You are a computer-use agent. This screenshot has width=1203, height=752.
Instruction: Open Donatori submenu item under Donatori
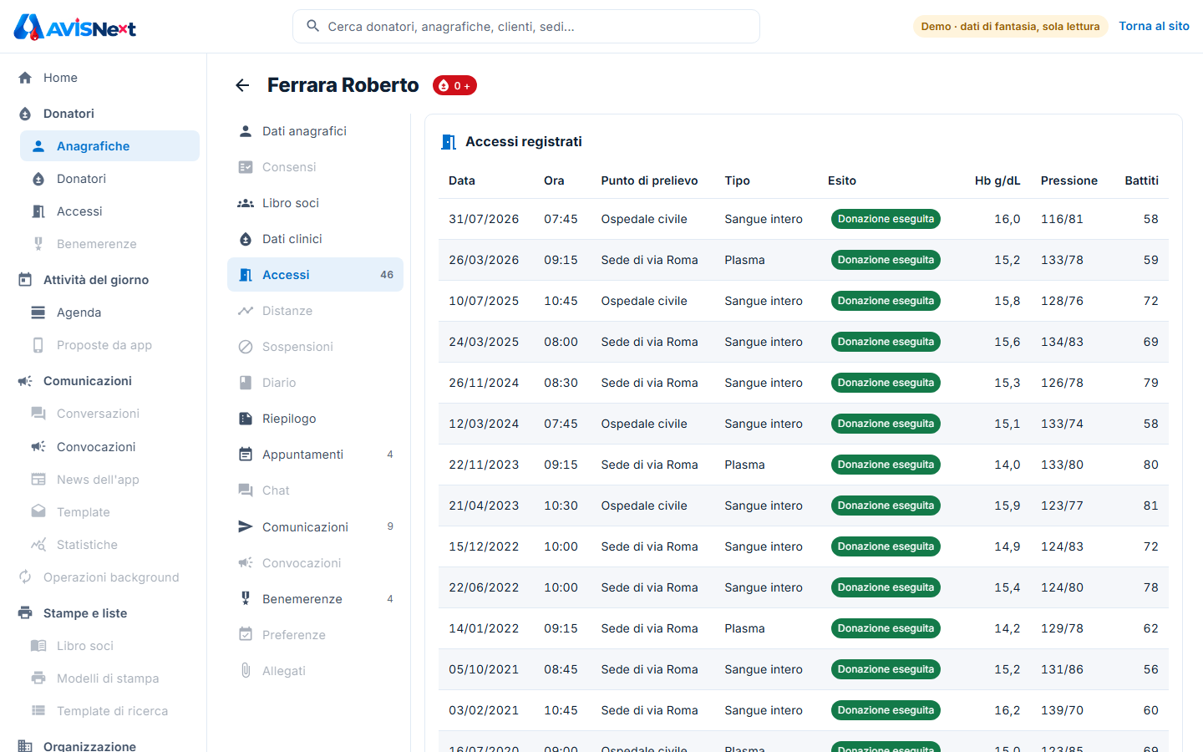(109, 179)
